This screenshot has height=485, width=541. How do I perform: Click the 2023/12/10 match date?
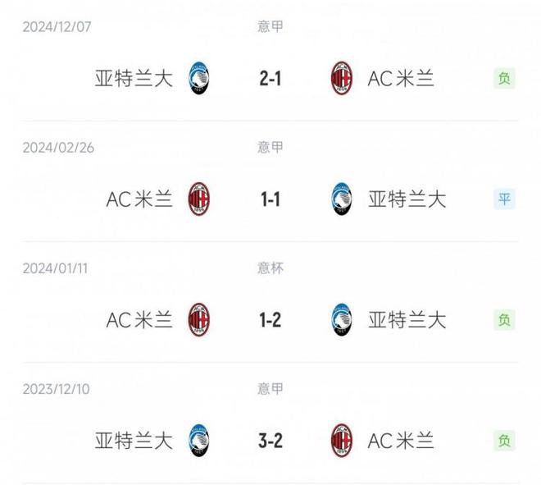57,388
